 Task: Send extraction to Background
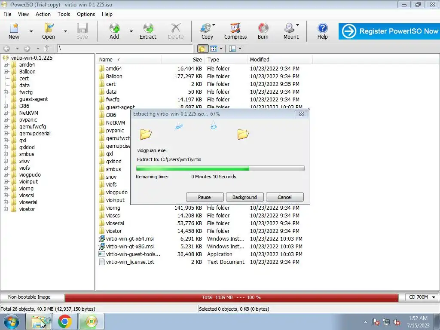(x=244, y=197)
